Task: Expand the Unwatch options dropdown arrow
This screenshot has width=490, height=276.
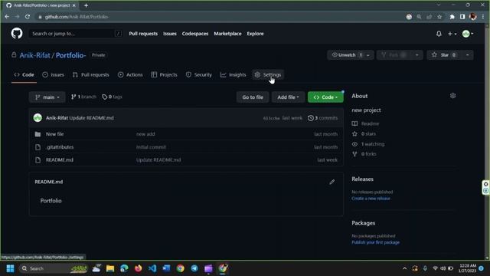Action: 369,55
